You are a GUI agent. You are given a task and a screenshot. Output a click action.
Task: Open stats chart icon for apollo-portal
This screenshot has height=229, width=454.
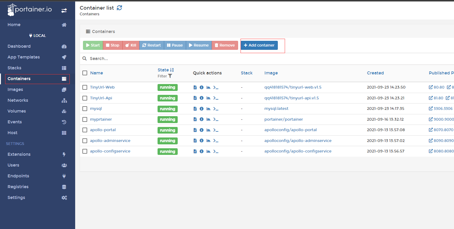click(x=208, y=130)
